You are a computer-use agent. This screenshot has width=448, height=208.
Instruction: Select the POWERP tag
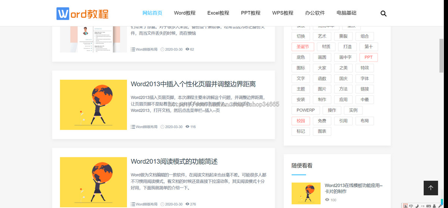point(306,110)
